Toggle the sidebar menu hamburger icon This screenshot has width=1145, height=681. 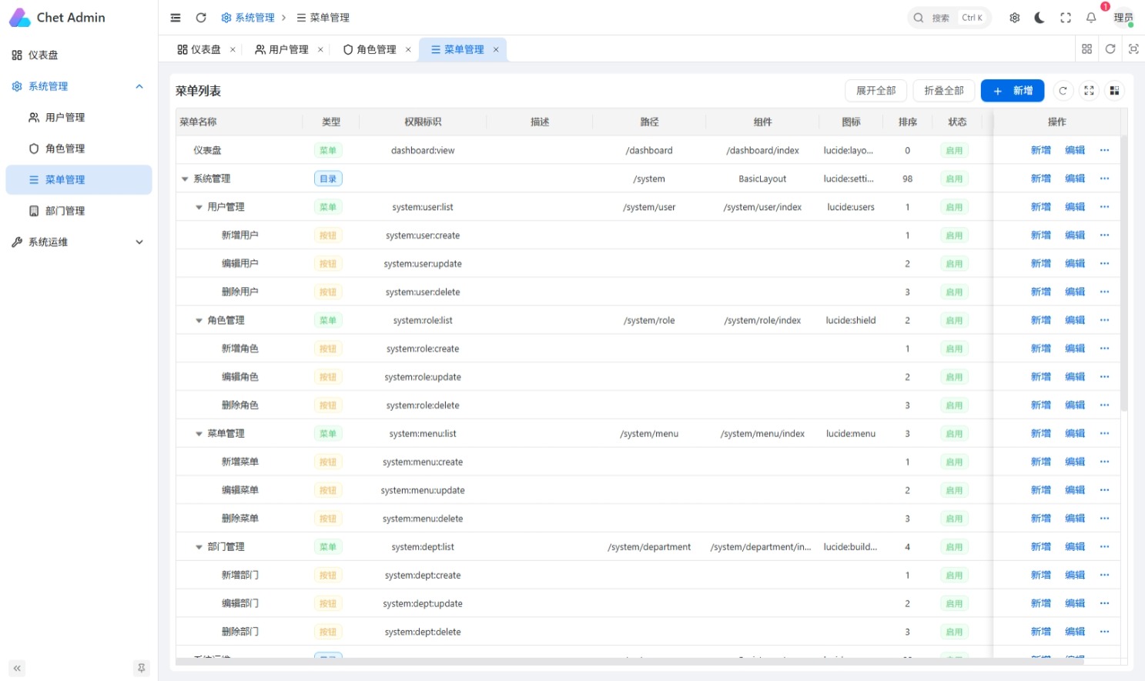(176, 18)
